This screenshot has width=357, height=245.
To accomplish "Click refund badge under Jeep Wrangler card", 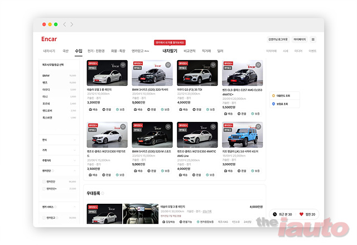I will click(242, 171).
